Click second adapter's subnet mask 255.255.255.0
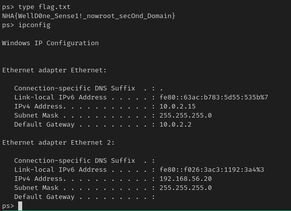Viewport: 291px width, 211px height. (186, 188)
